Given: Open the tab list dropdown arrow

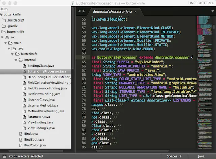Looking at the screenshot, I should click(x=213, y=11).
